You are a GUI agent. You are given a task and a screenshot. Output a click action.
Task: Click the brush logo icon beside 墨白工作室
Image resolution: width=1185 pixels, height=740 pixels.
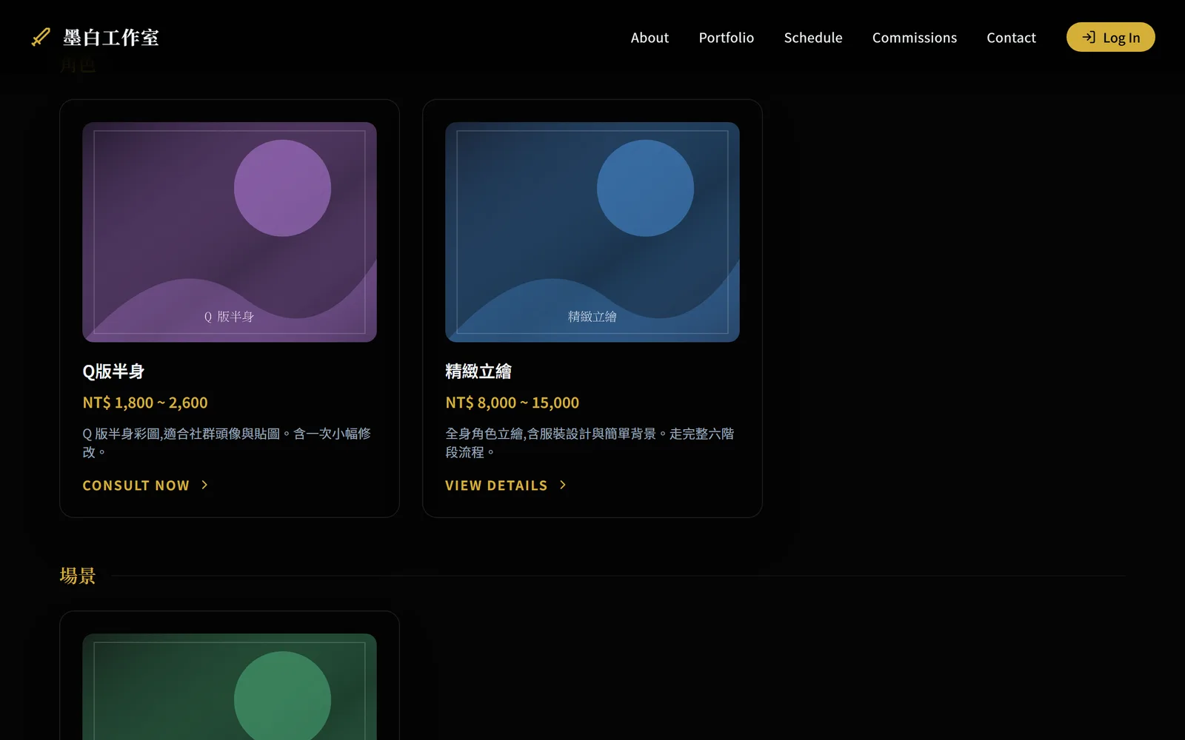pos(41,37)
